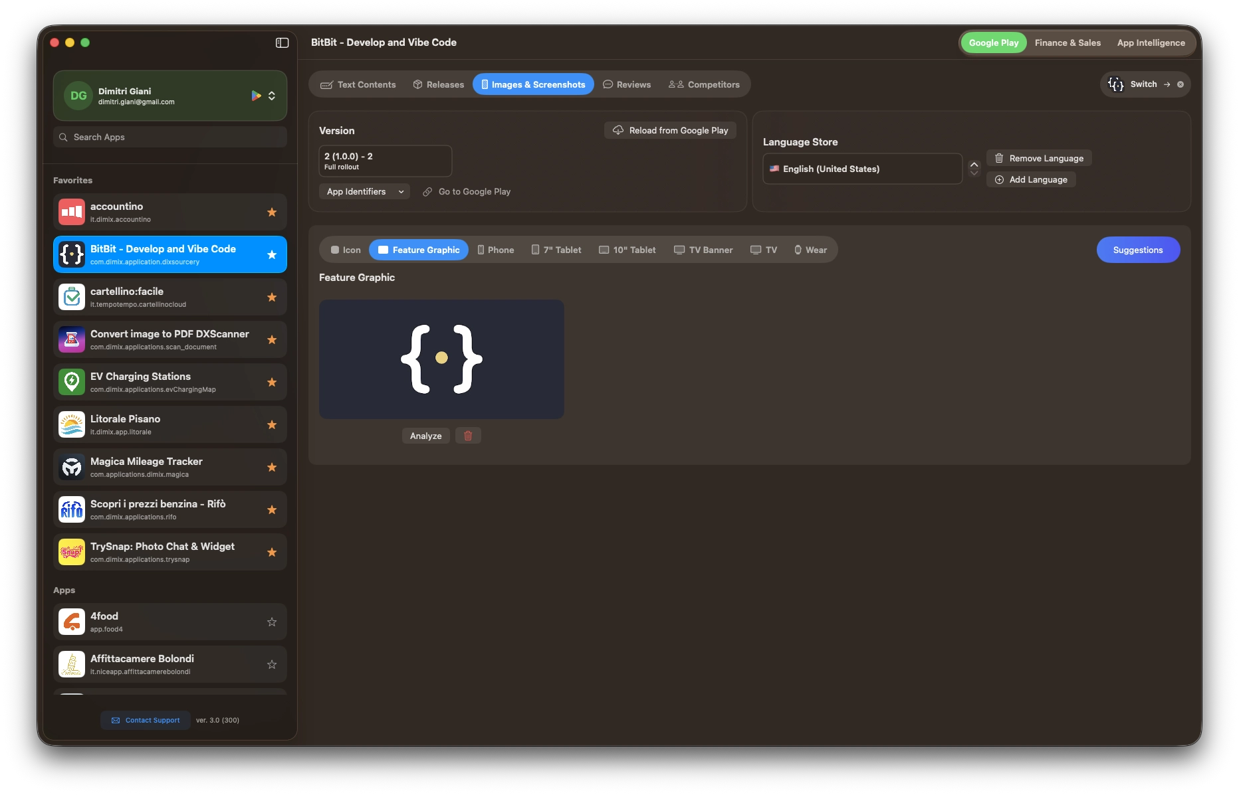Open the Finance & Sales section
Viewport: 1239px width, 795px height.
(1068, 43)
